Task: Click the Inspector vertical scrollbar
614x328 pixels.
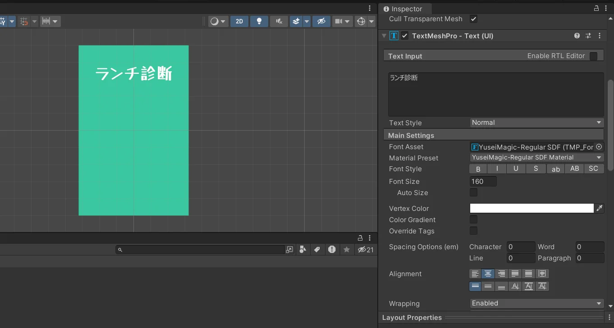Action: click(610, 125)
